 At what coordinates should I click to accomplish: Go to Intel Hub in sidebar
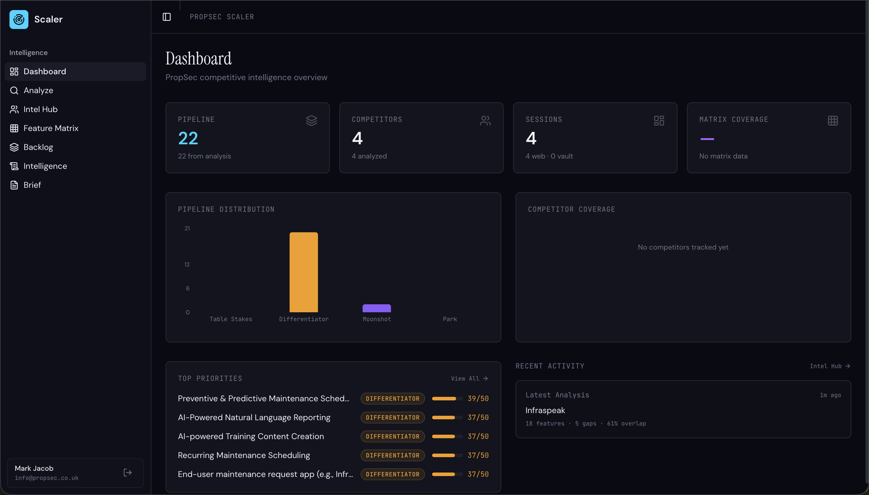75,109
